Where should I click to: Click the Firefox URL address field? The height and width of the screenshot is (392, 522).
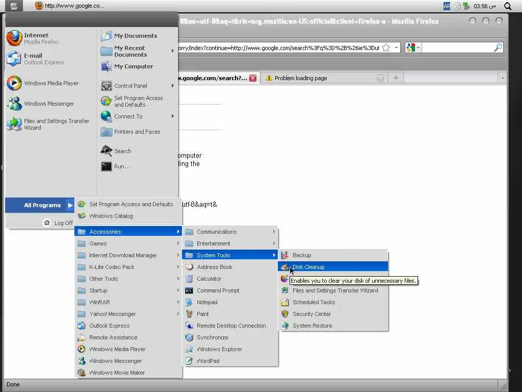coord(279,48)
